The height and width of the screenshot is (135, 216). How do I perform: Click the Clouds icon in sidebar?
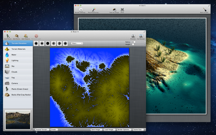[x=7, y=72]
